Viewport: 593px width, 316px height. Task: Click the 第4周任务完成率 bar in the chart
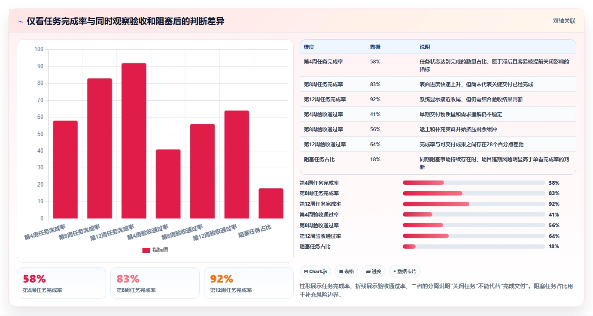tap(65, 170)
